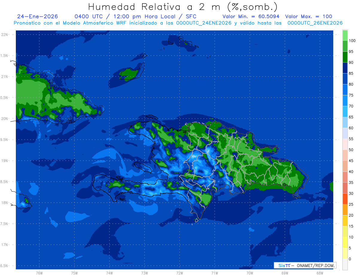Select the "Valor Max. = 100" readout
359x277 pixels.
pyautogui.click(x=308, y=16)
